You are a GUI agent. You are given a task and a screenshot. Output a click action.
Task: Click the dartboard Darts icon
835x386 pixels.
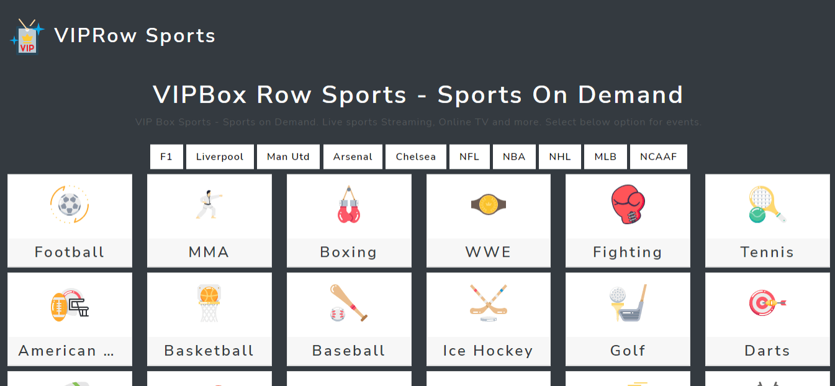pyautogui.click(x=767, y=303)
